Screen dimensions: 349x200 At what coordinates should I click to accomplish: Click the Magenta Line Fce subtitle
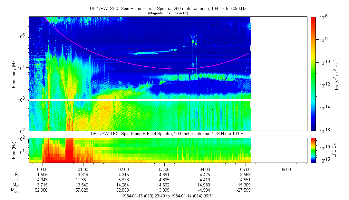coord(168,13)
